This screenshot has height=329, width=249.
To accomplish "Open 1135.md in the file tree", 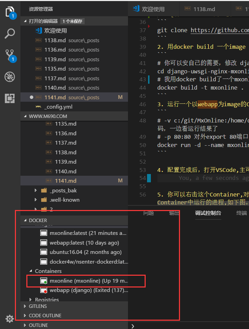I will [x=74, y=124].
